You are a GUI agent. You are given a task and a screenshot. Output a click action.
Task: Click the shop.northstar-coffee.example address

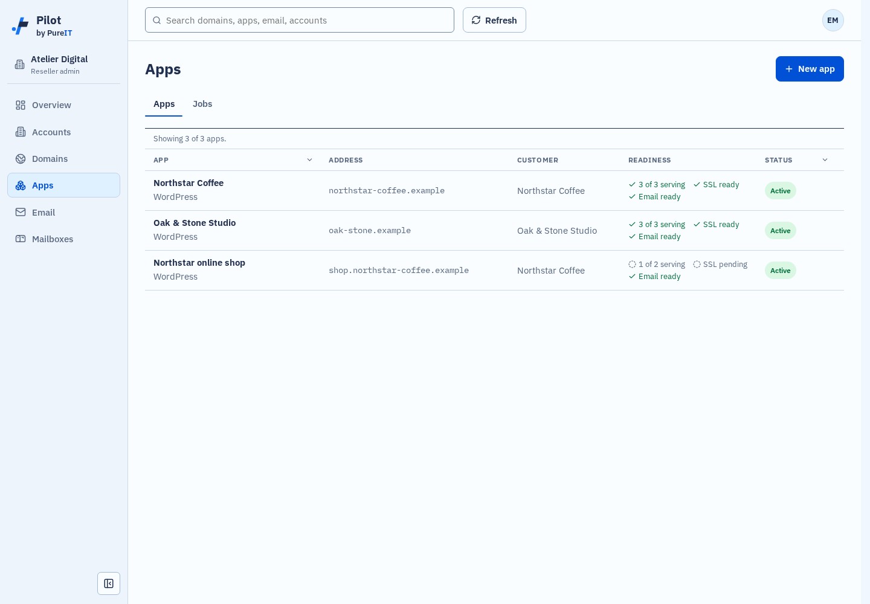[x=399, y=271]
